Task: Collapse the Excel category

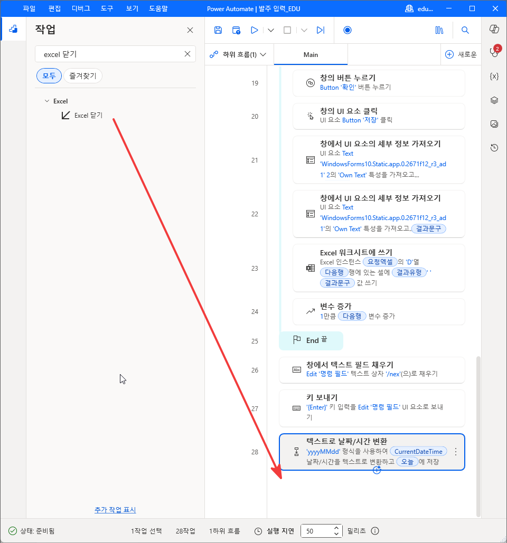Action: coord(47,101)
